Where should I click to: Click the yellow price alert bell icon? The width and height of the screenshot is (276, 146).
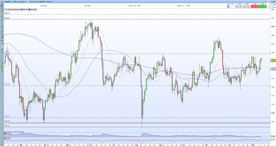(2, 14)
